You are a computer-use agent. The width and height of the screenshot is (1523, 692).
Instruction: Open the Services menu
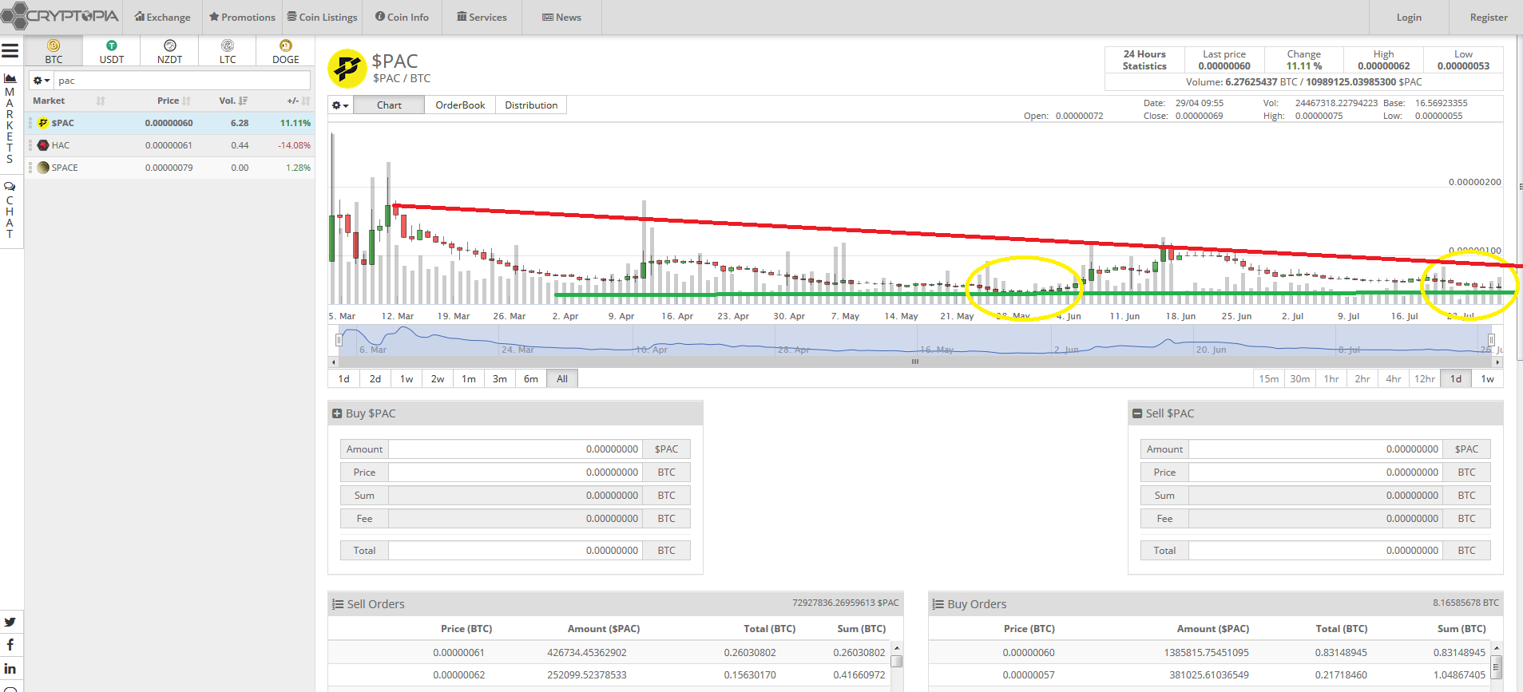click(482, 17)
